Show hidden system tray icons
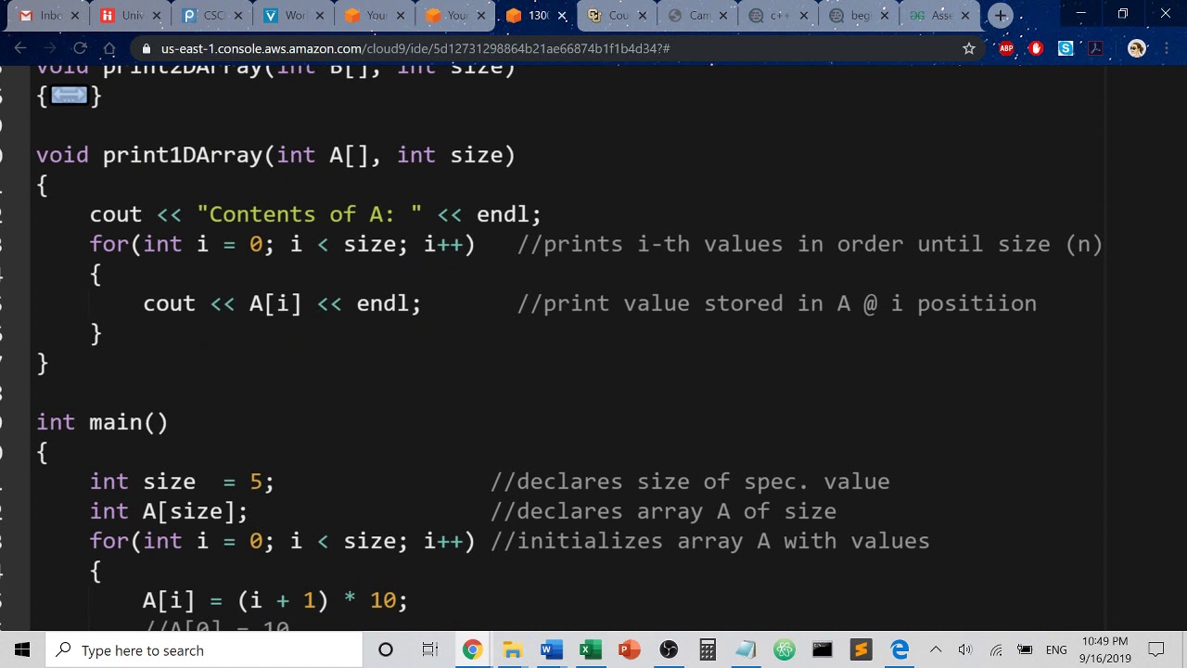 pyautogui.click(x=936, y=649)
